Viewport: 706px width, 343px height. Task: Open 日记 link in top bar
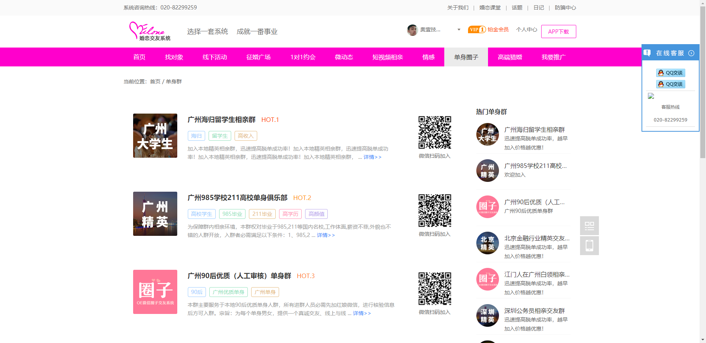[539, 8]
